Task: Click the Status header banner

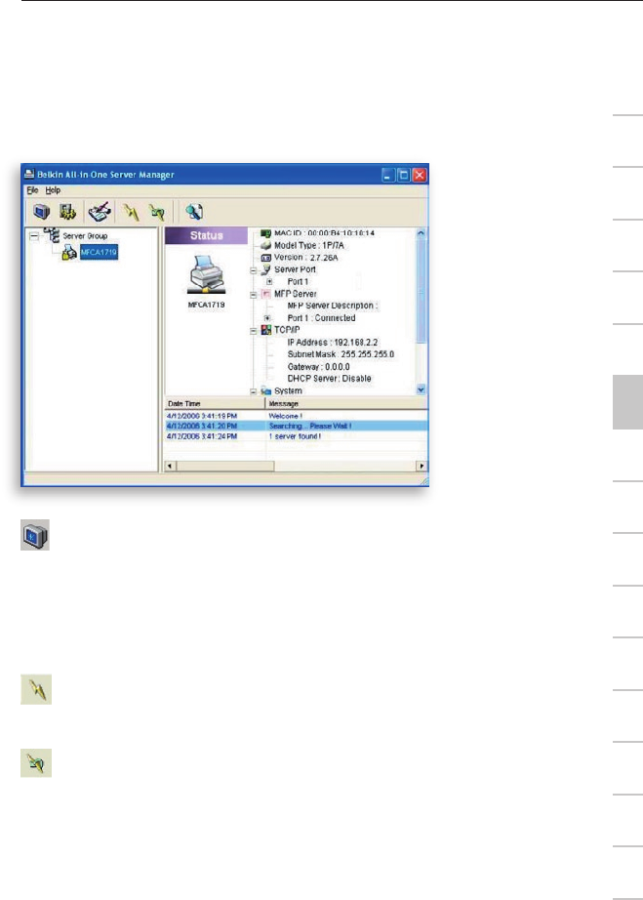Action: tap(206, 236)
